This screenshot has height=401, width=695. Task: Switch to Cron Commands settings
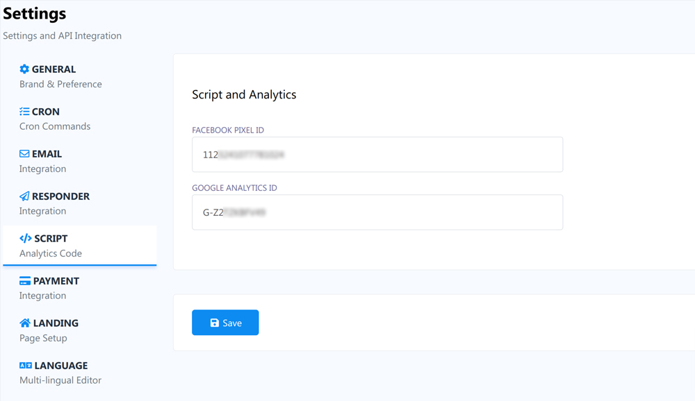pos(55,119)
